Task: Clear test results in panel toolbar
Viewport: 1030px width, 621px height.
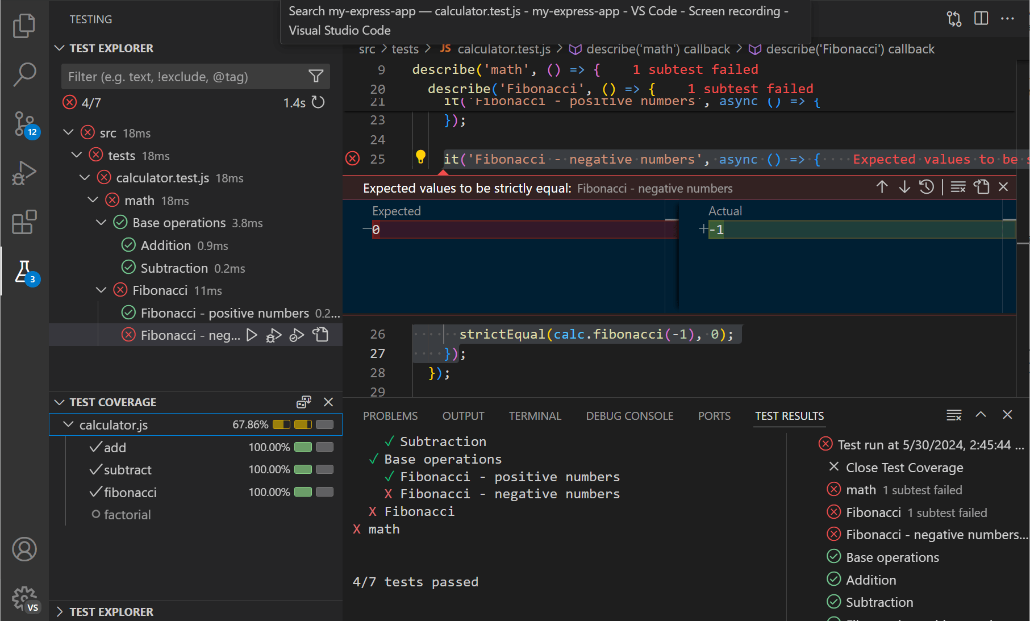Action: (x=954, y=415)
